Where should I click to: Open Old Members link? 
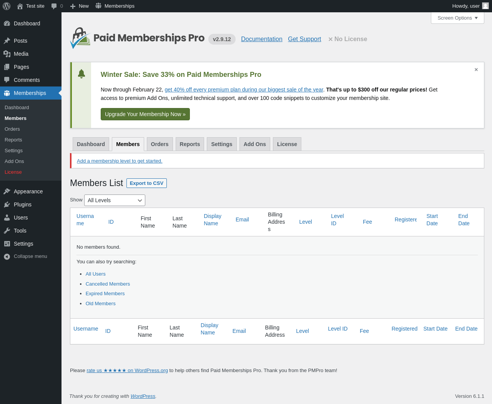click(x=100, y=304)
